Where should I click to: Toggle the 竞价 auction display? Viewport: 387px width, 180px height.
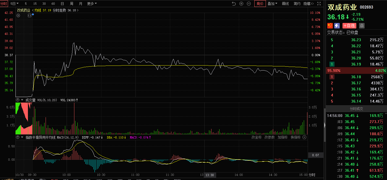[x=260, y=4]
